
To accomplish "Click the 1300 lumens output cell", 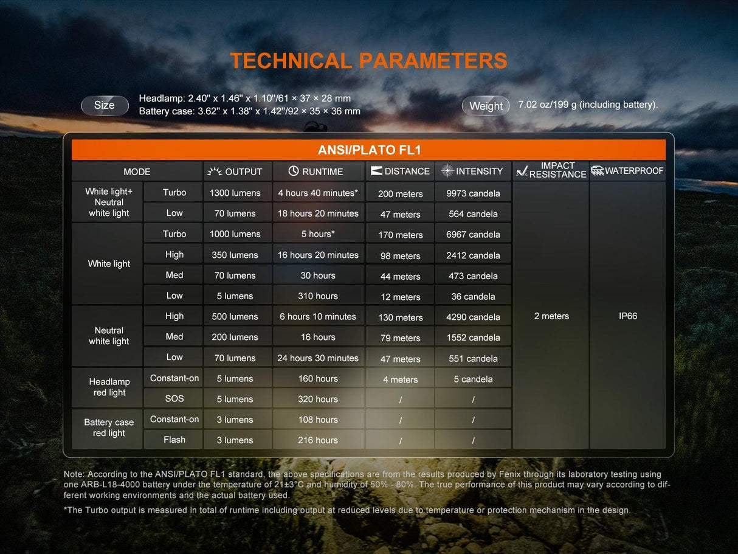I will (235, 193).
